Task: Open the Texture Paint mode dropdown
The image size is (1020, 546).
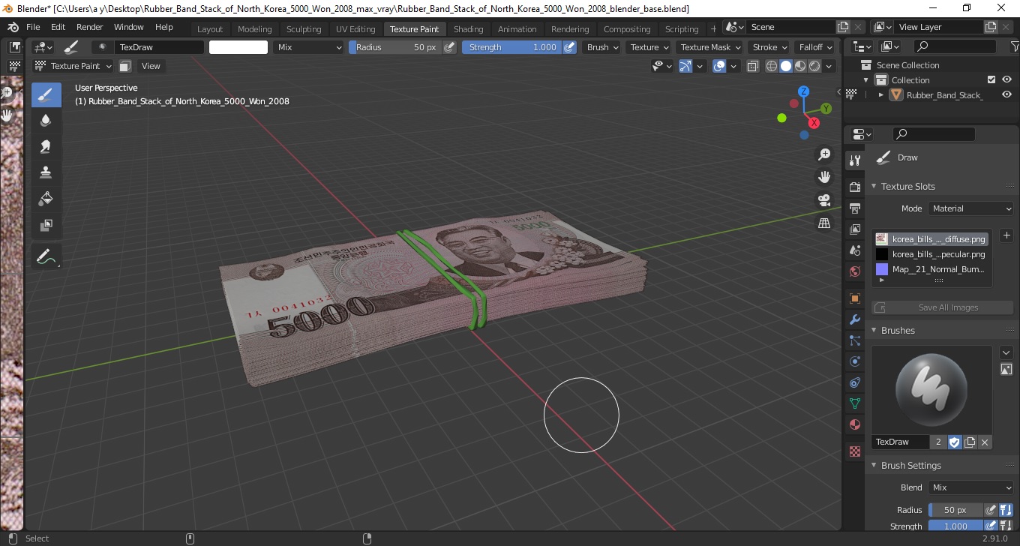Action: [73, 66]
